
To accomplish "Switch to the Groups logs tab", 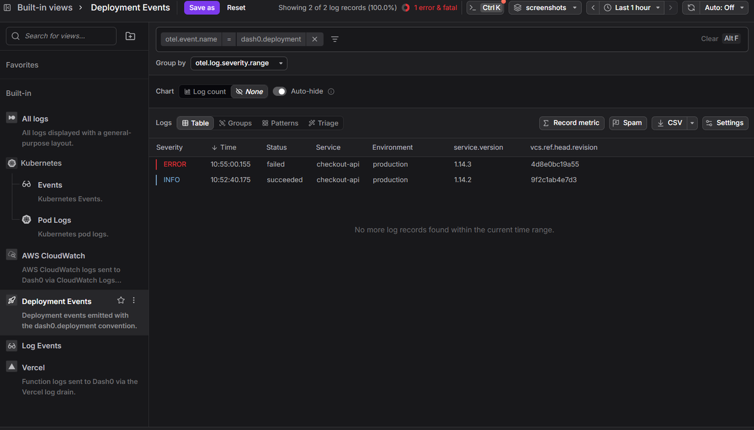I will [235, 123].
